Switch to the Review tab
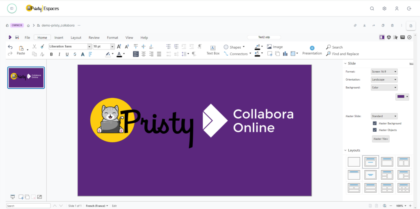 (94, 38)
